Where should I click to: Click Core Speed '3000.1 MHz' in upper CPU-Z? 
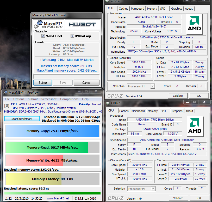(x=139, y=62)
